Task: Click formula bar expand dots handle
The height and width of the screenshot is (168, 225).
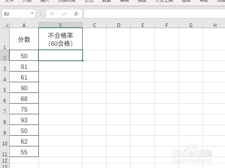Action: [x=41, y=14]
